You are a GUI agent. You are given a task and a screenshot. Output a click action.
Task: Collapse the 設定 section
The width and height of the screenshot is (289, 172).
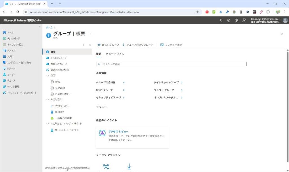coord(47,75)
